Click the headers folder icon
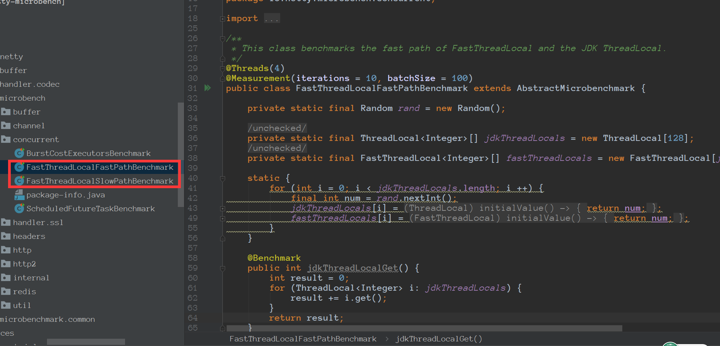The height and width of the screenshot is (346, 720). (6, 236)
